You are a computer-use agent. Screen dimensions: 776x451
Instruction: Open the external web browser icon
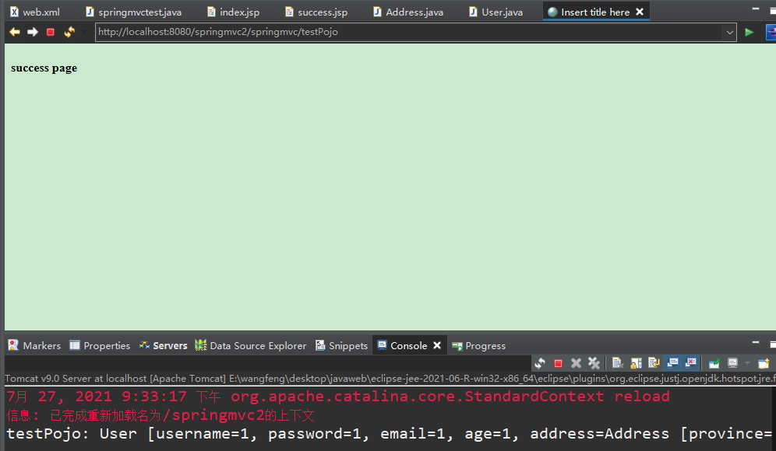pos(771,32)
